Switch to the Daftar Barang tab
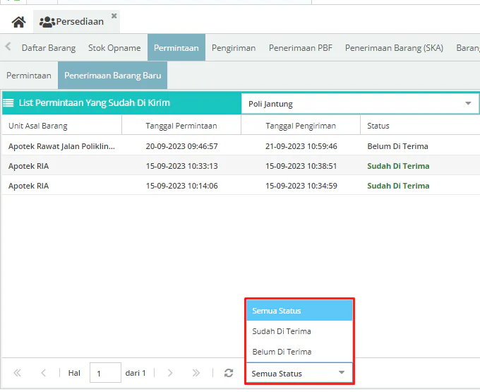Image resolution: width=480 pixels, height=392 pixels. pyautogui.click(x=49, y=48)
